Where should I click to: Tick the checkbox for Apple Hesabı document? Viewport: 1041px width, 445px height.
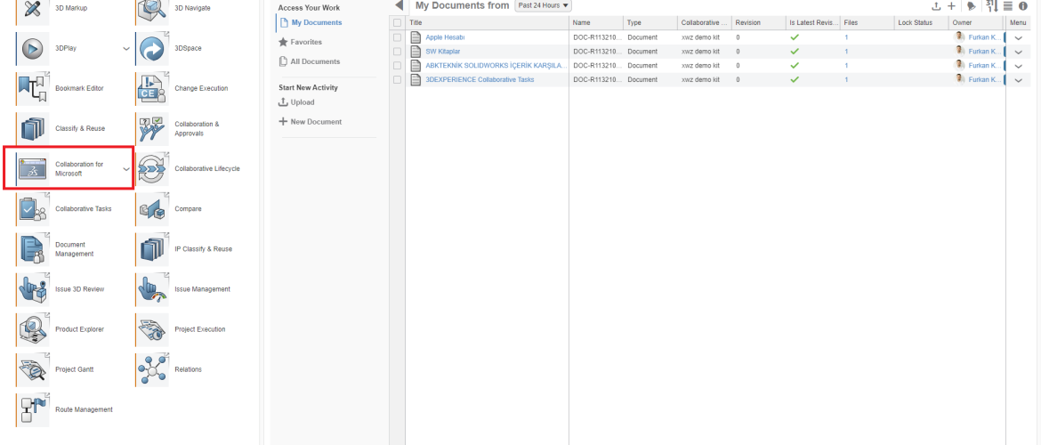pos(397,37)
